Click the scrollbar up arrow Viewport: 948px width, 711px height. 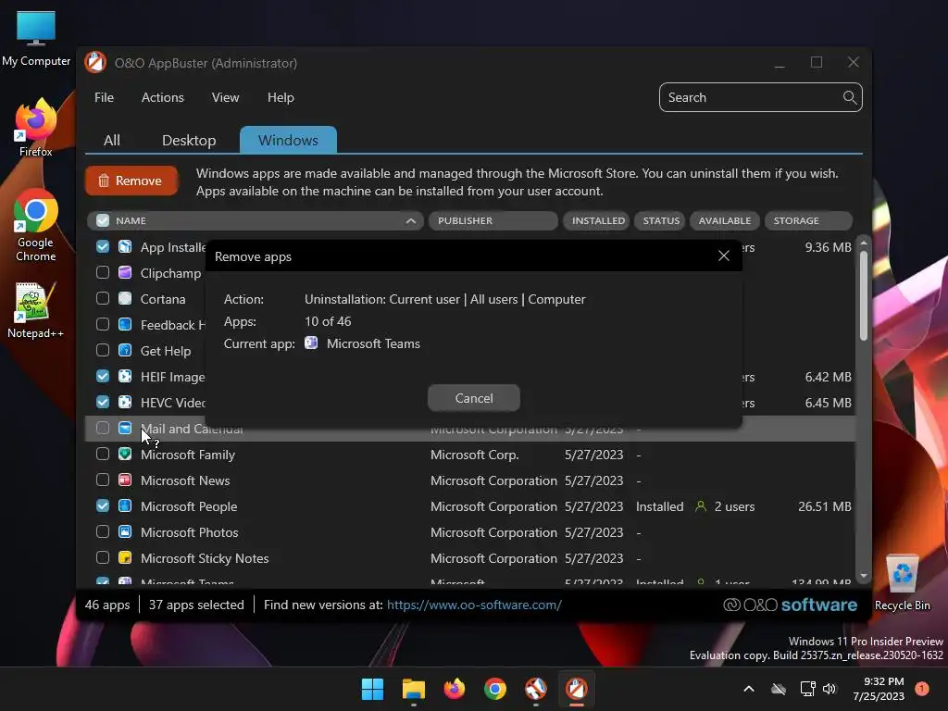point(864,243)
